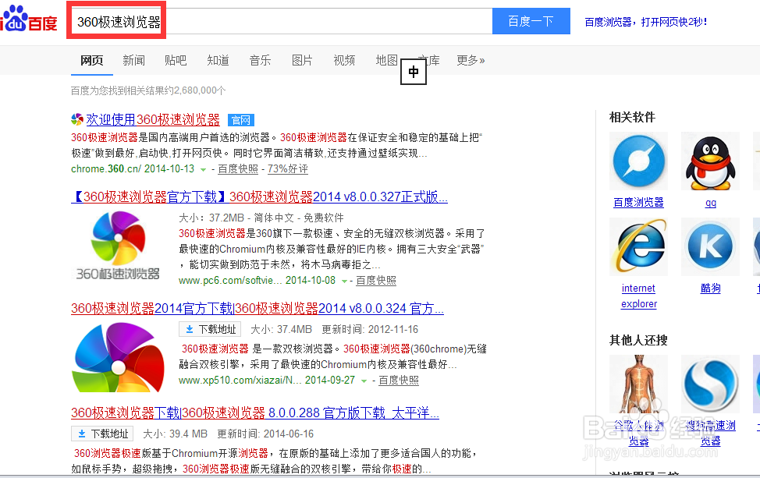Click the 官网 badge

coord(241,119)
